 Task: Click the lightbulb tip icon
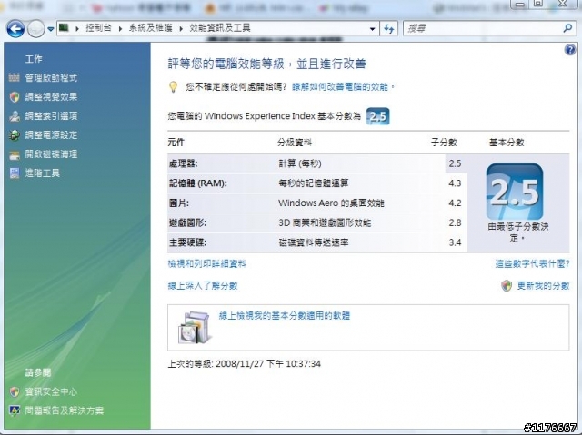173,86
